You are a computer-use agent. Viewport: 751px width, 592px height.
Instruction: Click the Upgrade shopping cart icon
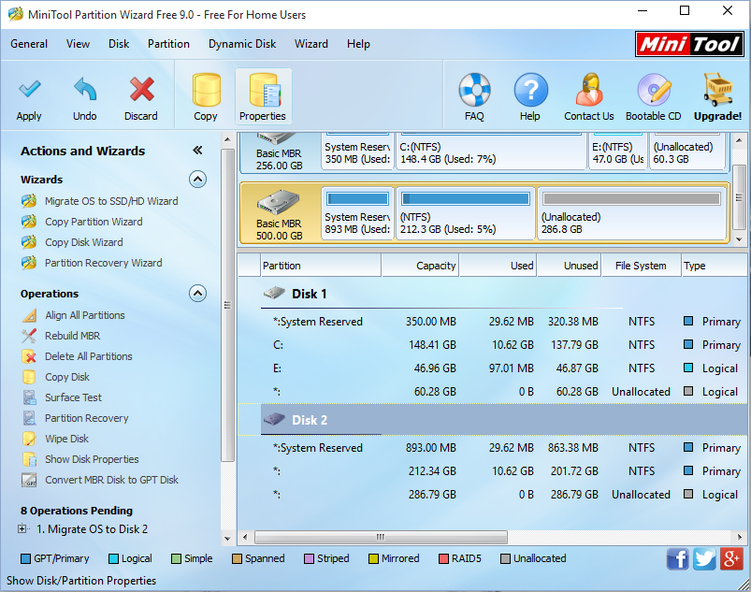(x=718, y=90)
